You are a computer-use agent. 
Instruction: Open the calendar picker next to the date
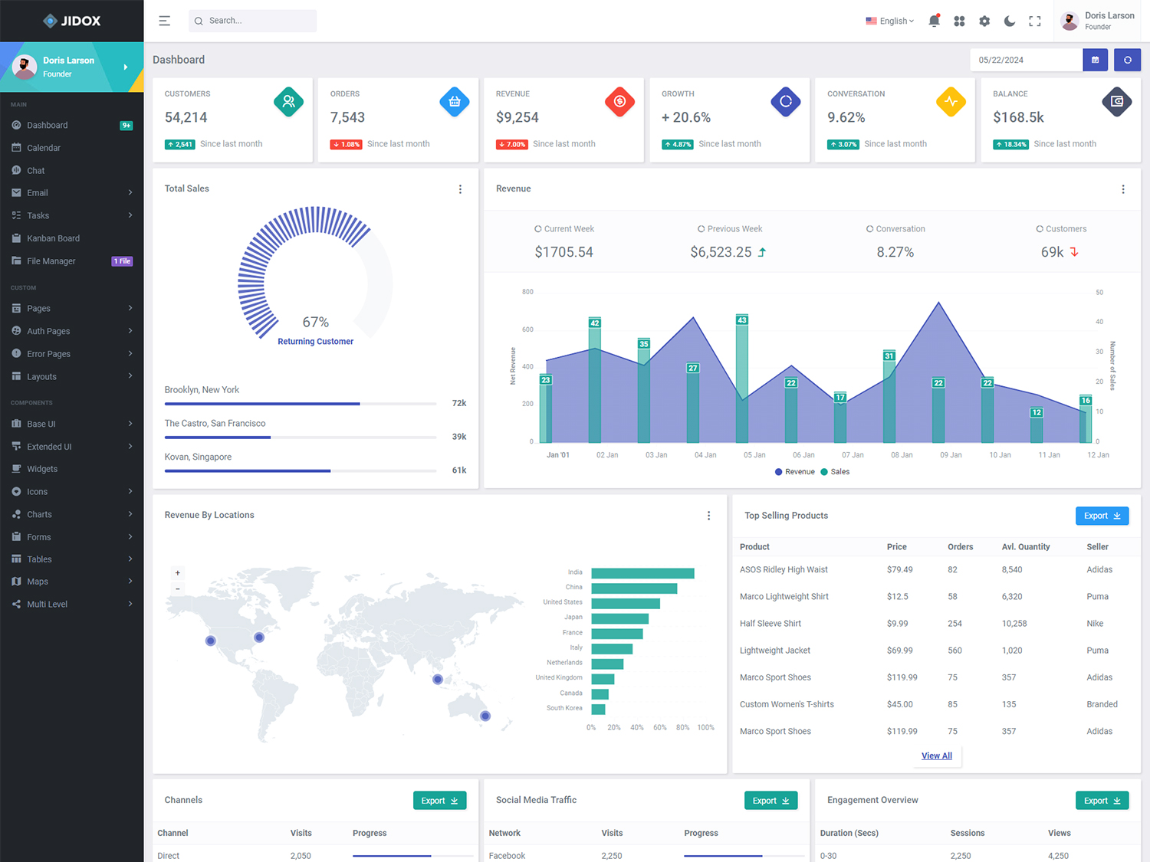tap(1095, 59)
